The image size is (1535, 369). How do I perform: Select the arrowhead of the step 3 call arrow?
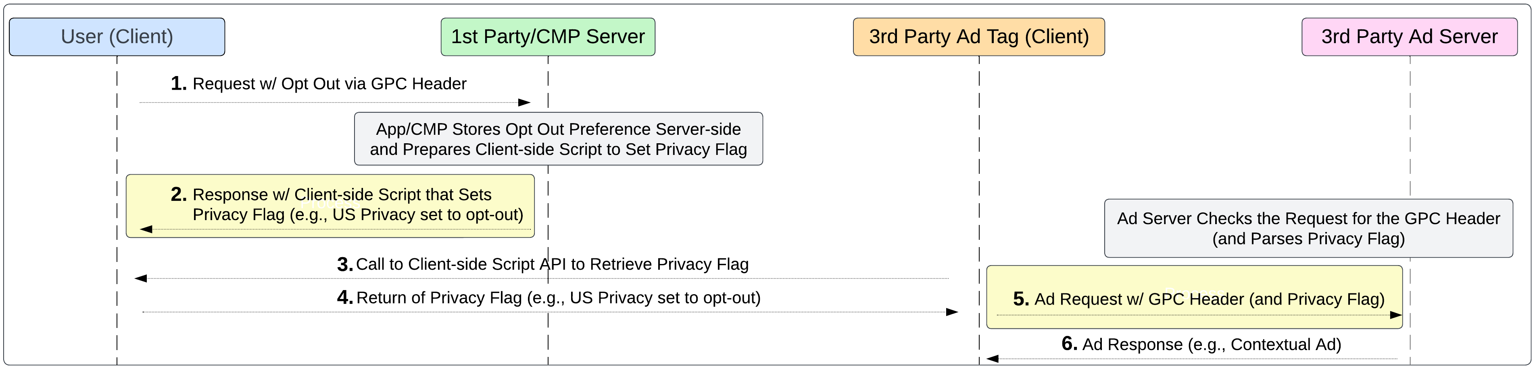point(141,279)
